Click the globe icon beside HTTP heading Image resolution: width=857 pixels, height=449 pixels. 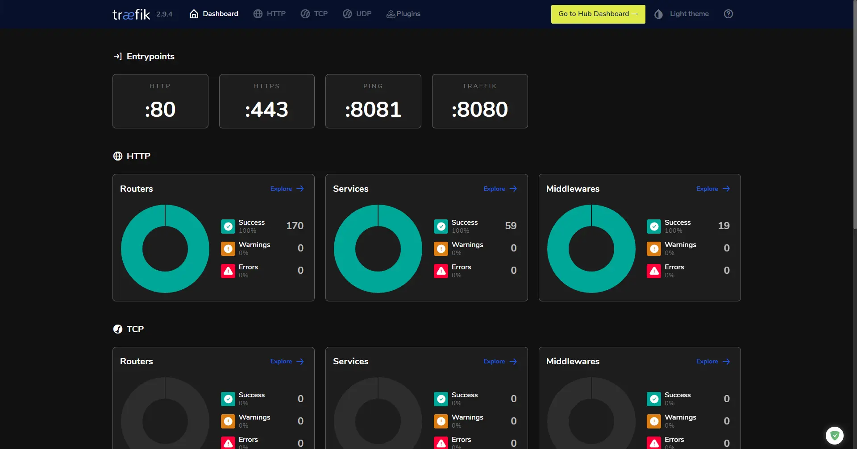[118, 156]
